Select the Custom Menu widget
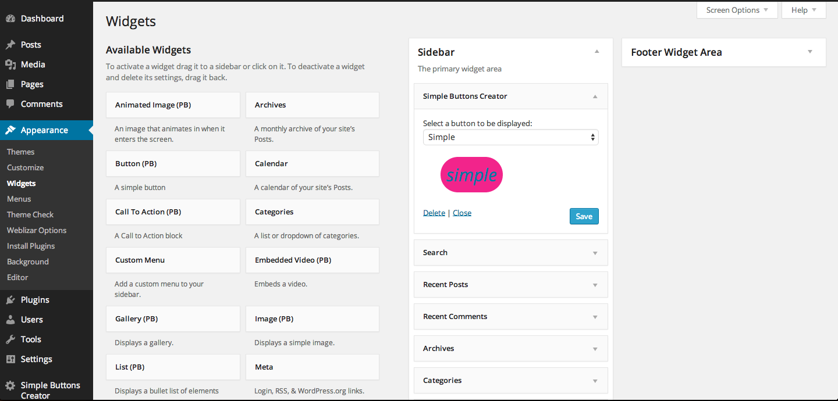Image resolution: width=838 pixels, height=401 pixels. [x=173, y=260]
